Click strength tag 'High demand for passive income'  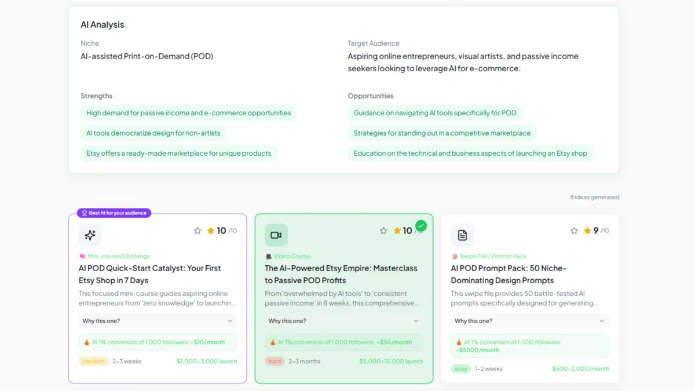[188, 113]
